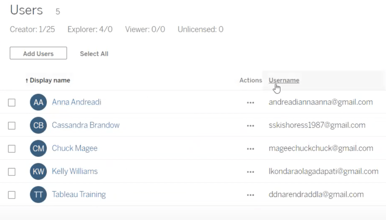
Task: Click the Actions column header
Action: point(251,80)
